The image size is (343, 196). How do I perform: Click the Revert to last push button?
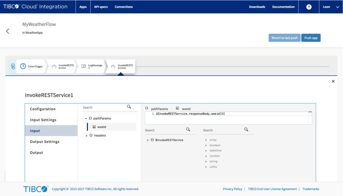(284, 38)
